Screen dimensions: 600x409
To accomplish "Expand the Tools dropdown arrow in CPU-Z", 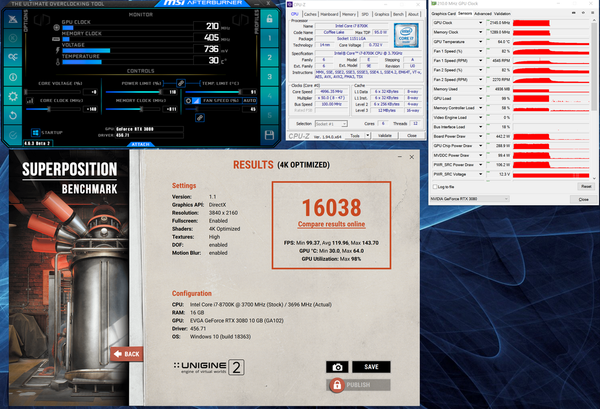I will point(368,136).
